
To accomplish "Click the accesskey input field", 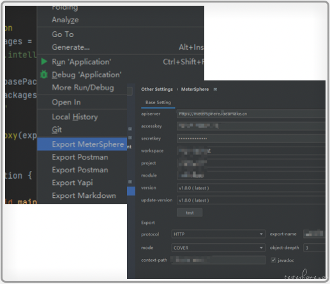I will pos(251,126).
